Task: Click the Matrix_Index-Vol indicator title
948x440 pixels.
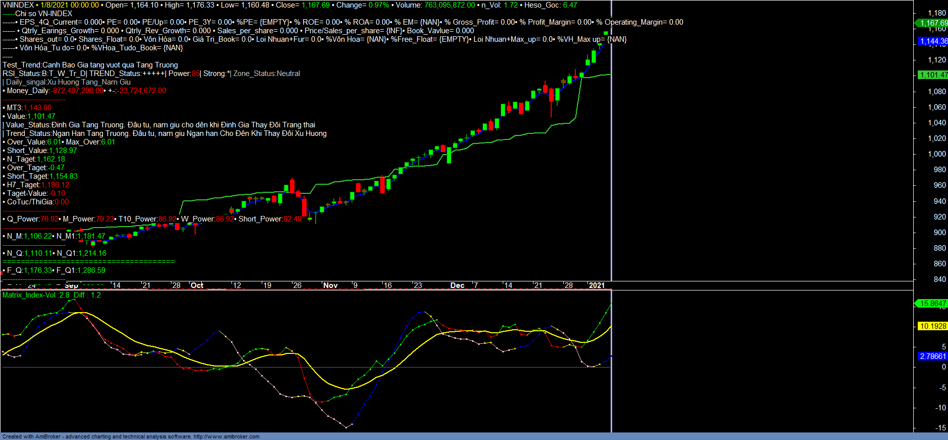Action: (30, 295)
